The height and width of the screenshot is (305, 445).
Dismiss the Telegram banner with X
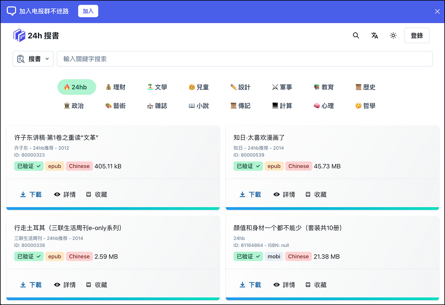[x=437, y=11]
